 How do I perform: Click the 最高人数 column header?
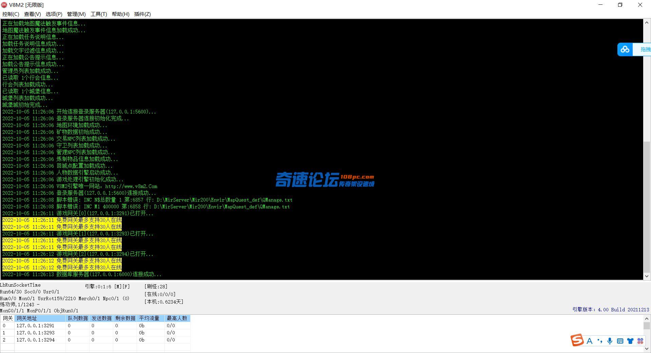point(177,318)
